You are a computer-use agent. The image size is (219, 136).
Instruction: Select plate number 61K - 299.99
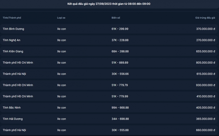coord(120,29)
